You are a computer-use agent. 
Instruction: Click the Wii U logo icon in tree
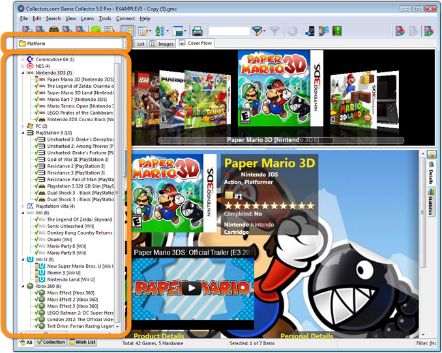coord(30,259)
